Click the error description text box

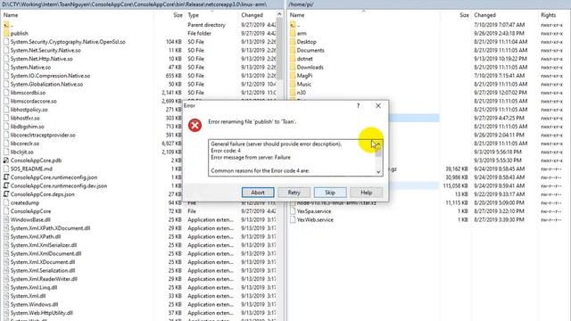(x=295, y=158)
